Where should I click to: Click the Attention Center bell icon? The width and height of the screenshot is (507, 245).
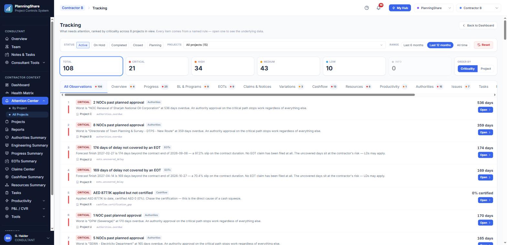pos(7,101)
